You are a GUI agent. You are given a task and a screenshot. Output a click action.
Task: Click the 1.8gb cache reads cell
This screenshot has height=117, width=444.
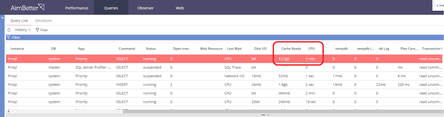coord(283,85)
